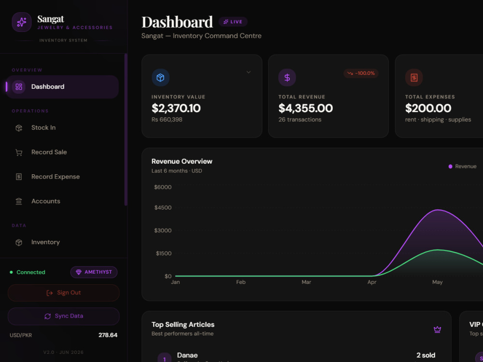
Task: Open Record Expense section
Action: (62, 177)
